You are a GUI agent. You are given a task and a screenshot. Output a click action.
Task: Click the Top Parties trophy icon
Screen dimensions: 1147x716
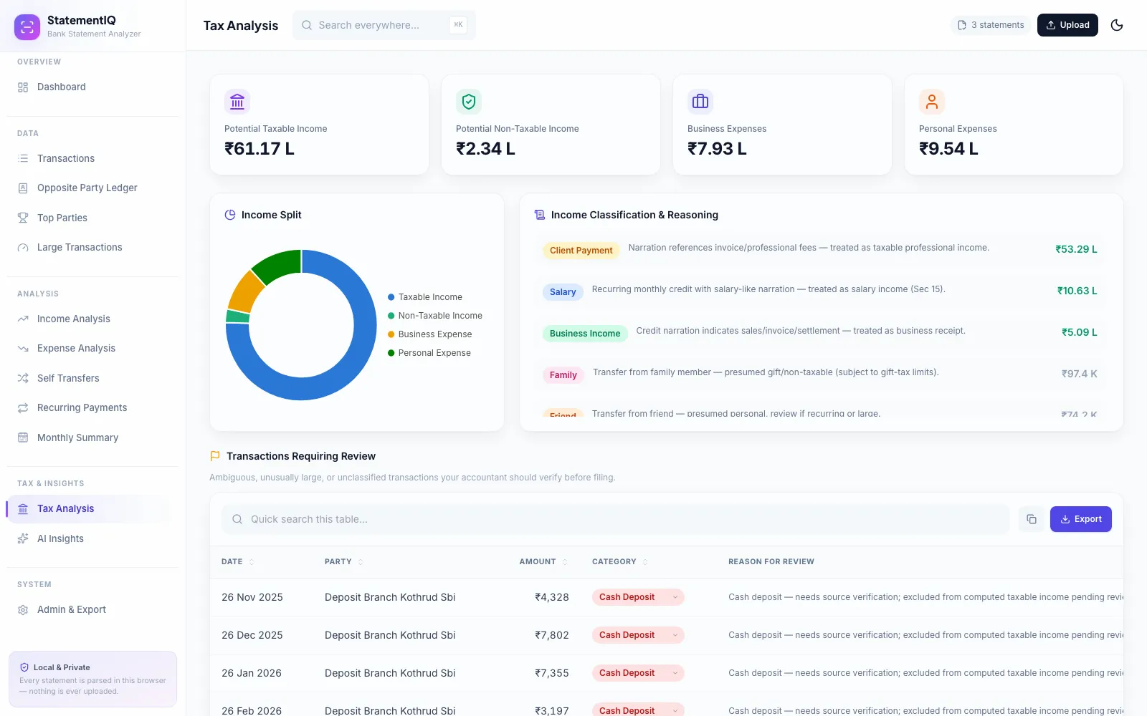23,218
